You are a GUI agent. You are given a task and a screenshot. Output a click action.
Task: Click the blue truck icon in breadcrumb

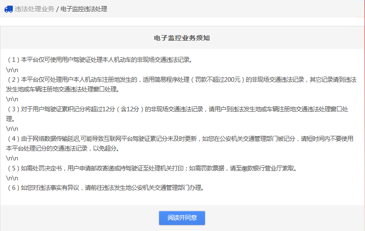pos(8,9)
